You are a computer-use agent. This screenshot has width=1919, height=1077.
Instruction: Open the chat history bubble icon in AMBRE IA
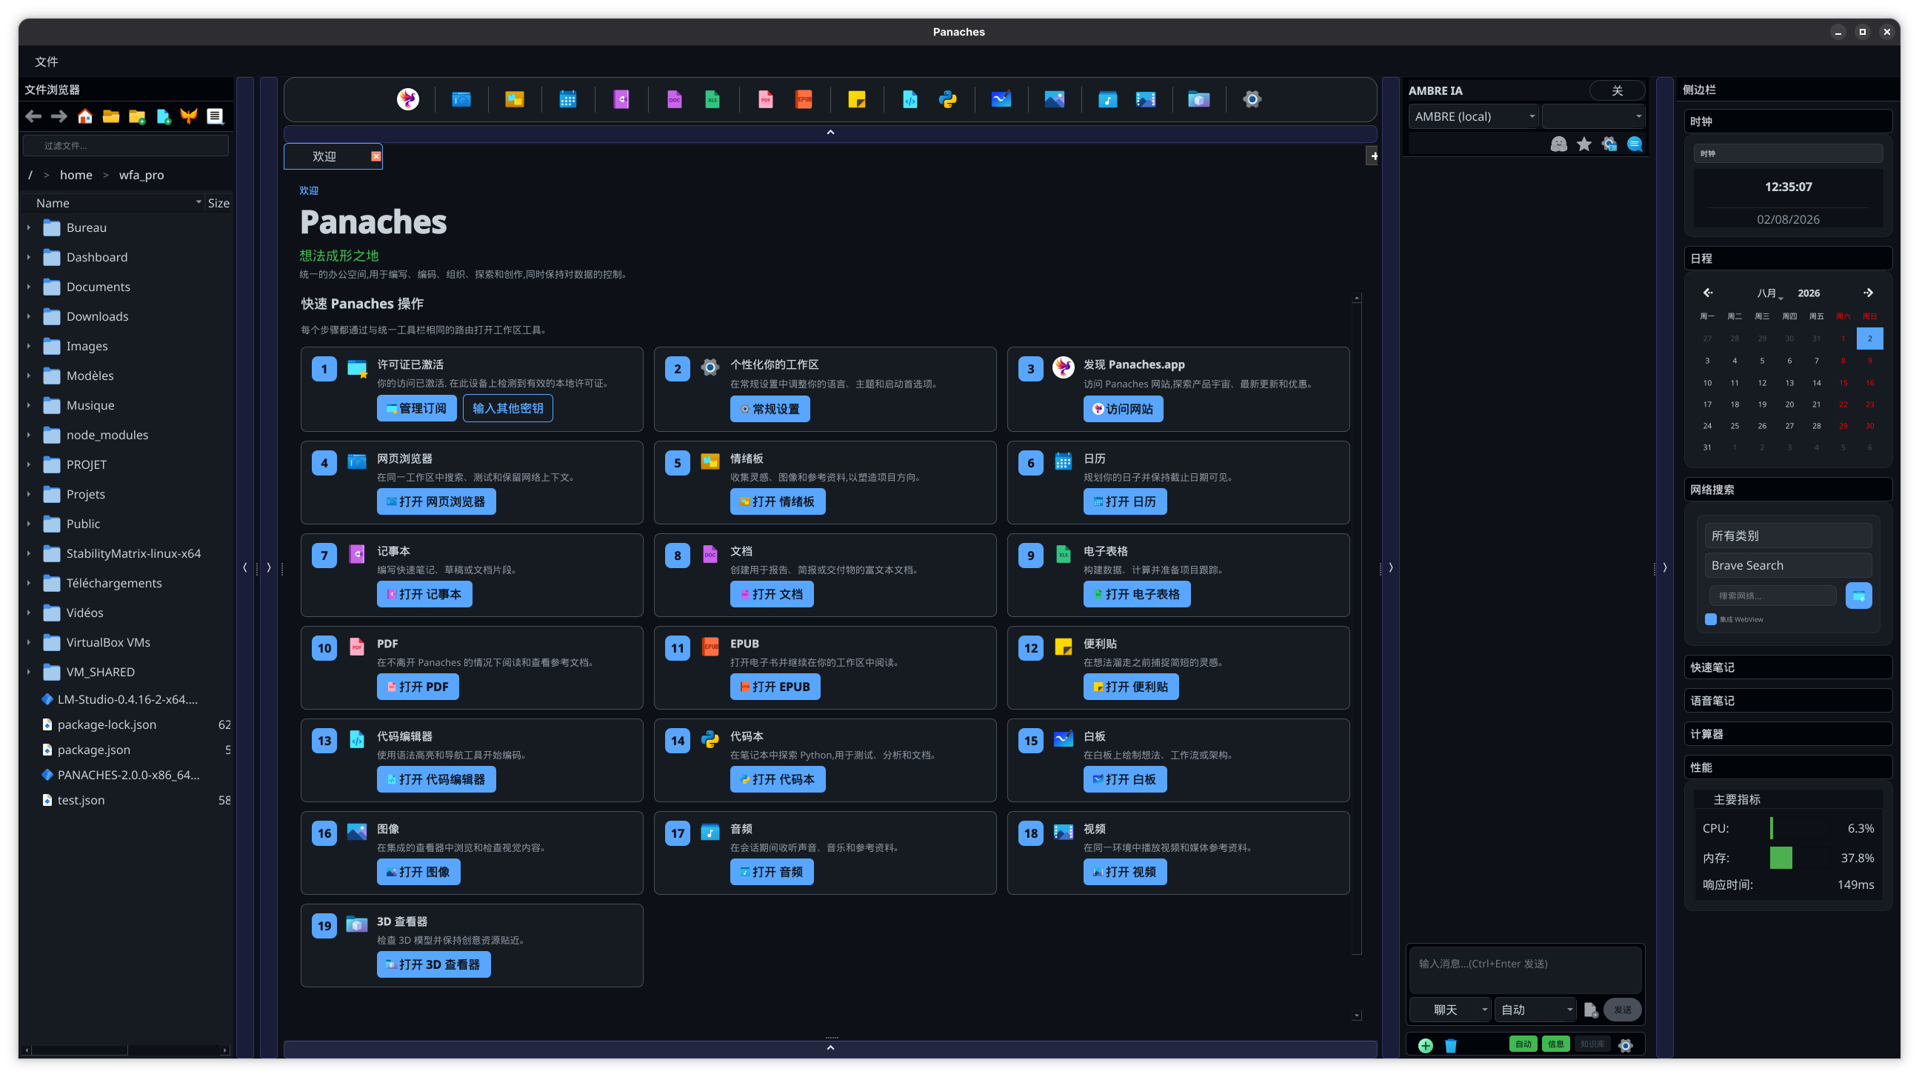pyautogui.click(x=1635, y=144)
